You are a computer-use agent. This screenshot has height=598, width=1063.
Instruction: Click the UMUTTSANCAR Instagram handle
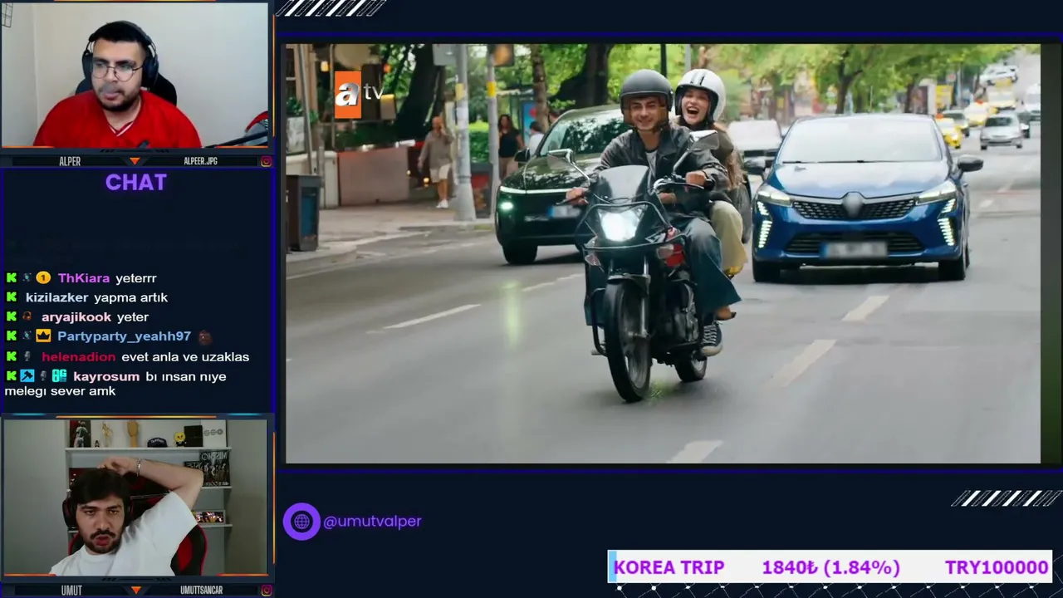(x=202, y=591)
